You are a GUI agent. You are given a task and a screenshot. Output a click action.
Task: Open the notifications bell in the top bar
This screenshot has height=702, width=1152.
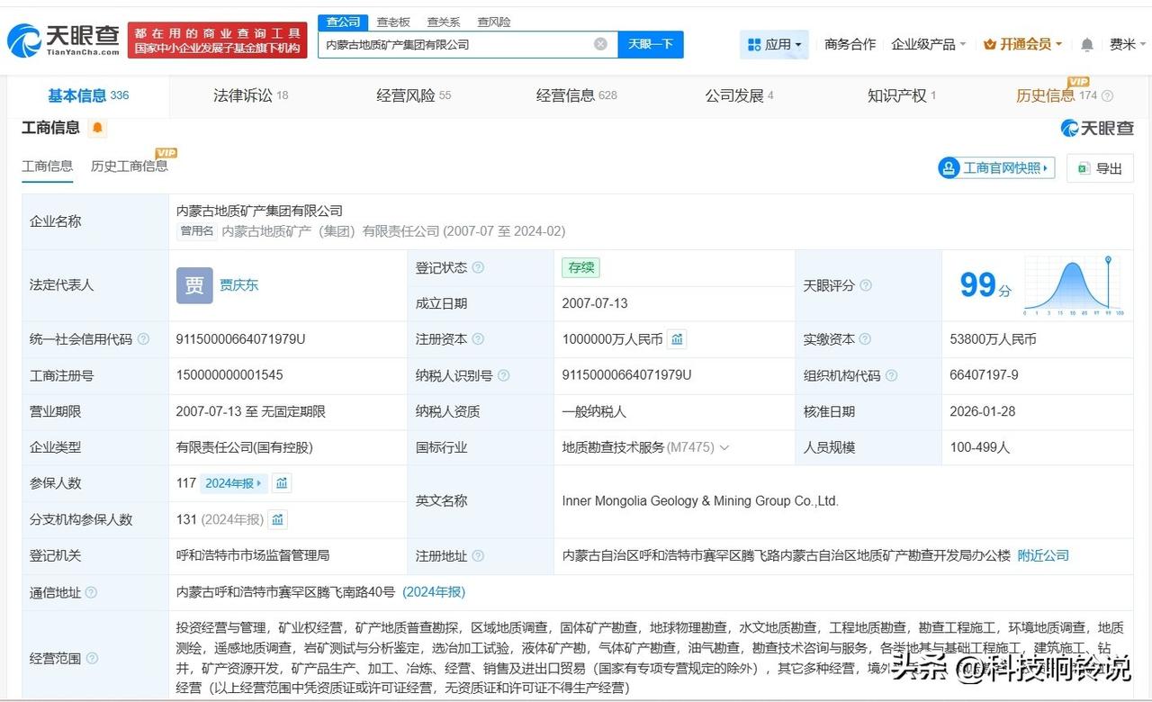point(1087,44)
